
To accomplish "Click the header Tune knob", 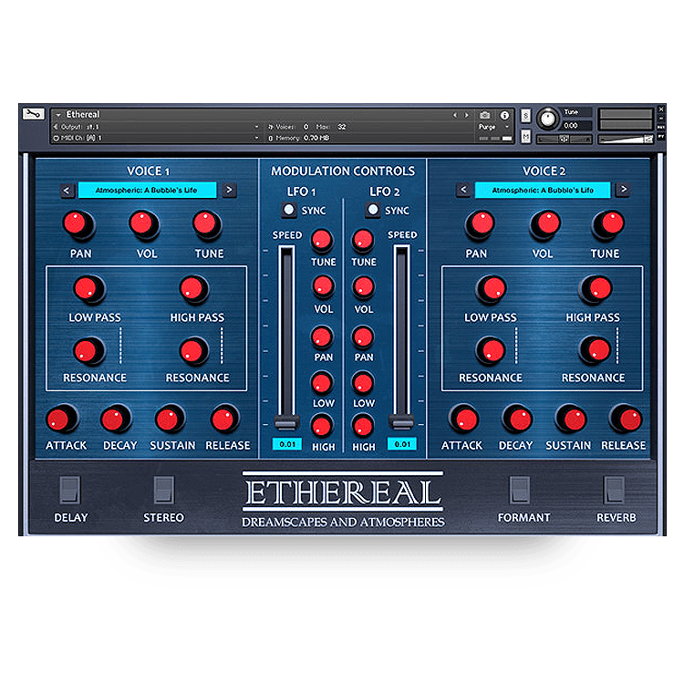I will tap(547, 119).
